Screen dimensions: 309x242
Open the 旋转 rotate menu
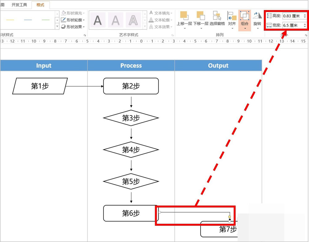(x=257, y=20)
